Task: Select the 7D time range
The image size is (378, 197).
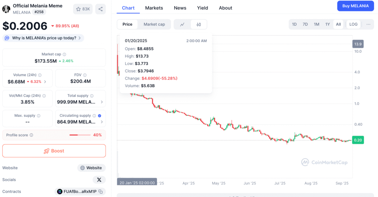Action: pos(305,24)
